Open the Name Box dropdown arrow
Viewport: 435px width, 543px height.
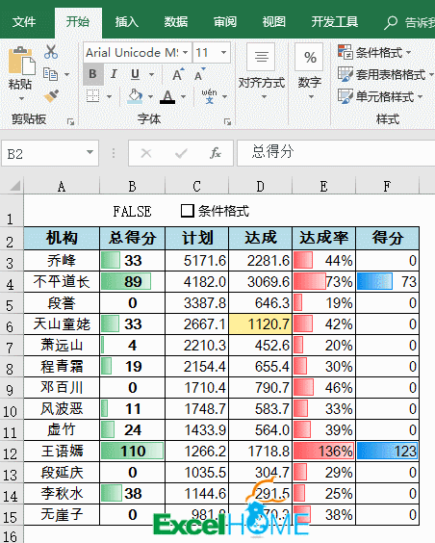click(90, 153)
